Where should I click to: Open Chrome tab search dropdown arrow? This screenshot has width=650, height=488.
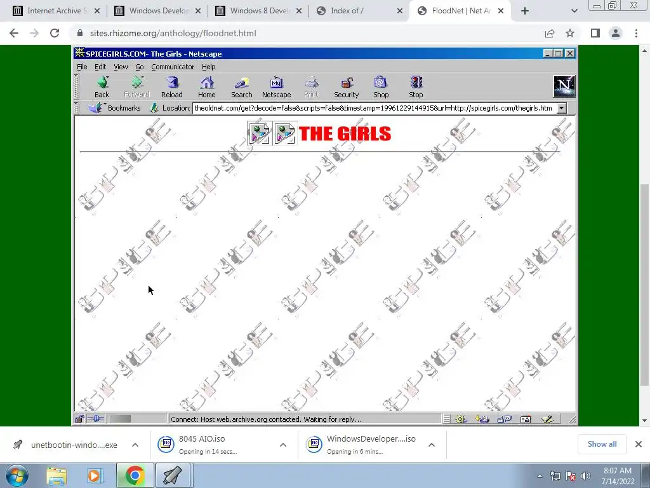(x=574, y=11)
